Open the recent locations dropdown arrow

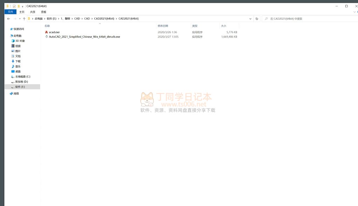(20, 19)
